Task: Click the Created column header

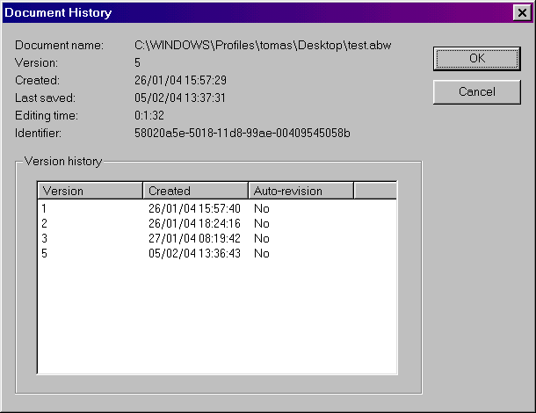Action: (195, 191)
